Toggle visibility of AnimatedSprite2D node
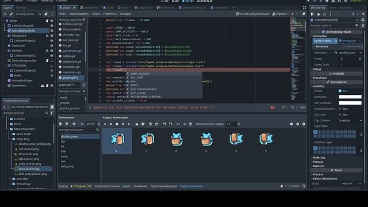This screenshot has height=207, width=368. coord(52,30)
